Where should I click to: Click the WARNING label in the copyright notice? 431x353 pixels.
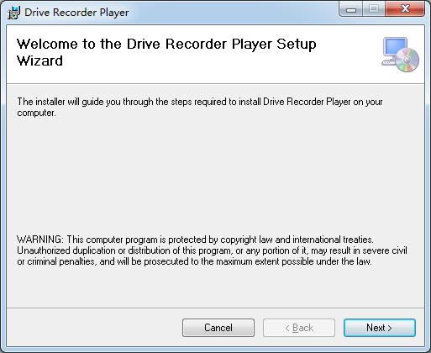(40, 240)
